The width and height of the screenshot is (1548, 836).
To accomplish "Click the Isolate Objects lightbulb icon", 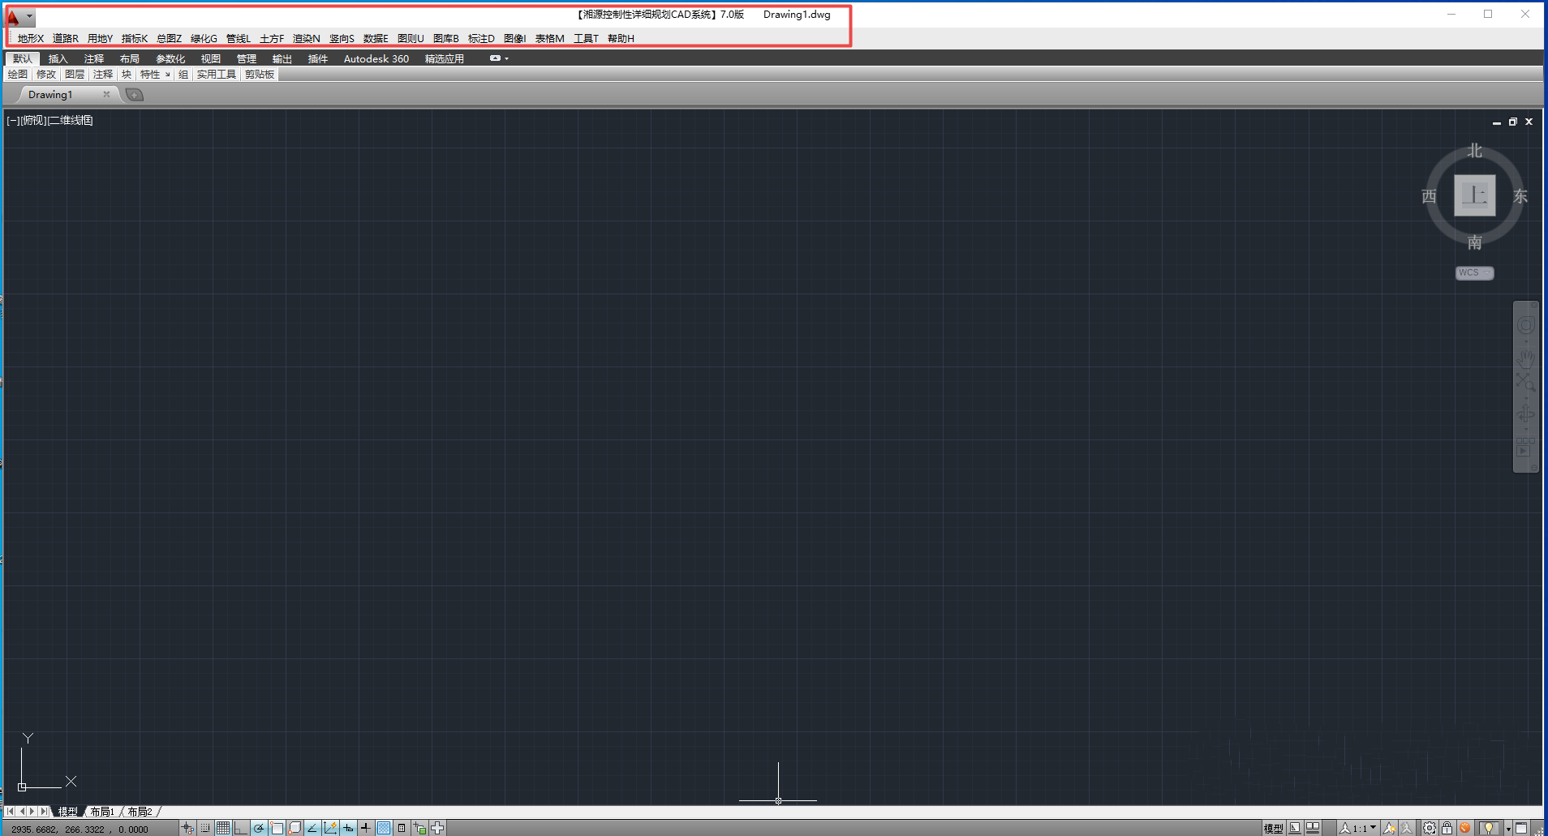I will (x=1489, y=828).
